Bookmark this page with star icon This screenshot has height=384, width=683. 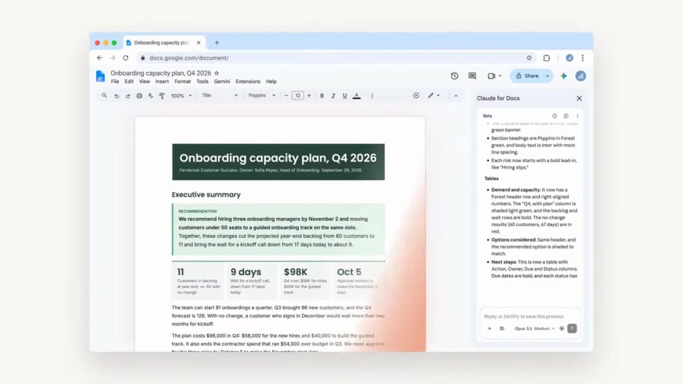tap(529, 58)
